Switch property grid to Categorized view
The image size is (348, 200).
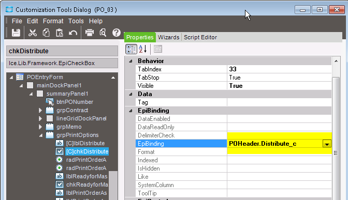[131, 49]
